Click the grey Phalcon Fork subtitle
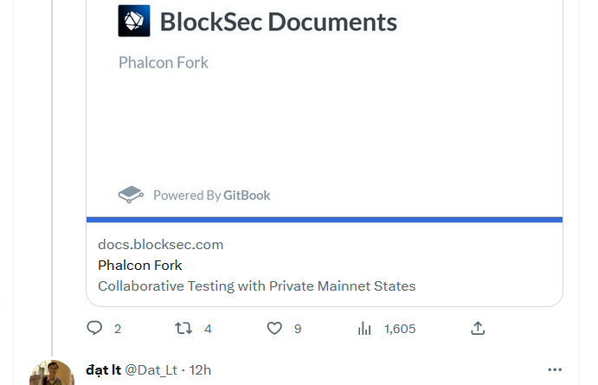The image size is (598, 385). (x=164, y=62)
